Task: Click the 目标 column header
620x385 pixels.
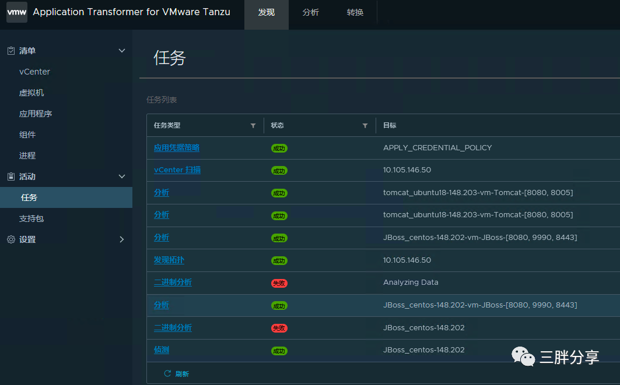Action: [x=390, y=125]
